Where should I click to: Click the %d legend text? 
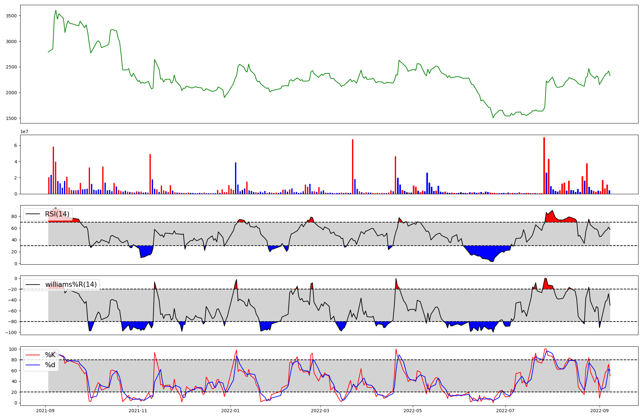click(x=50, y=365)
